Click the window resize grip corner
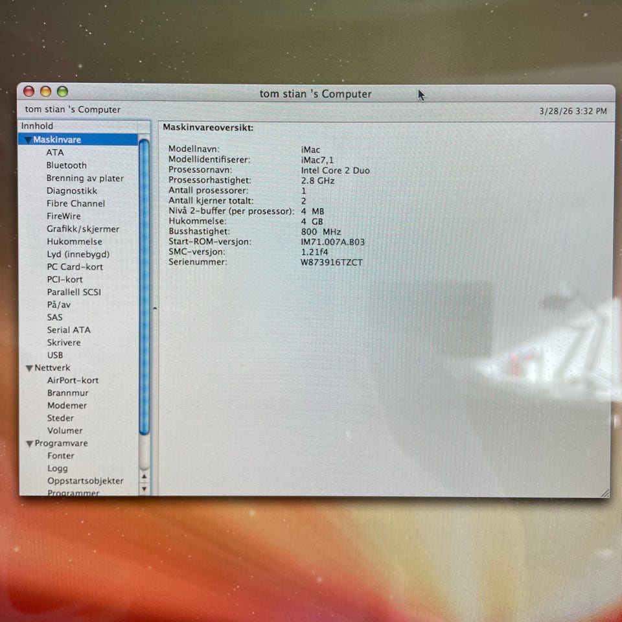This screenshot has width=622, height=622. pos(605,493)
